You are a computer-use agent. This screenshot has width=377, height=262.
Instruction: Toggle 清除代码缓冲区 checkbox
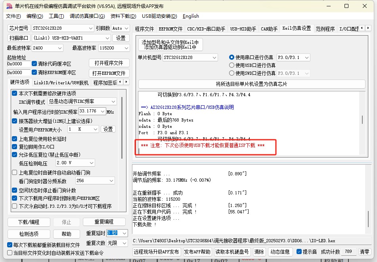[34, 64]
